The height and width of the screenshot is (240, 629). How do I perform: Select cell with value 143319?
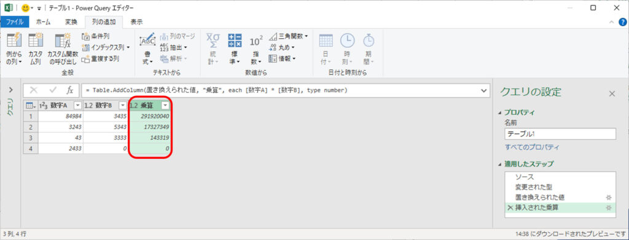[x=150, y=137]
